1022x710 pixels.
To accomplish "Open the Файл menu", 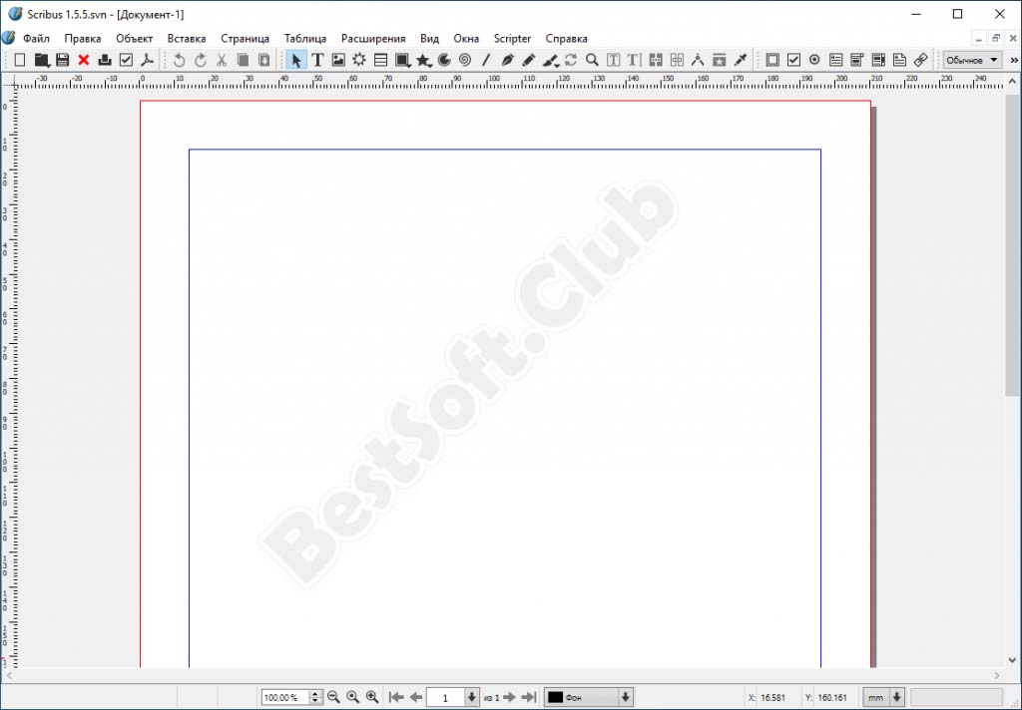I will coord(36,38).
